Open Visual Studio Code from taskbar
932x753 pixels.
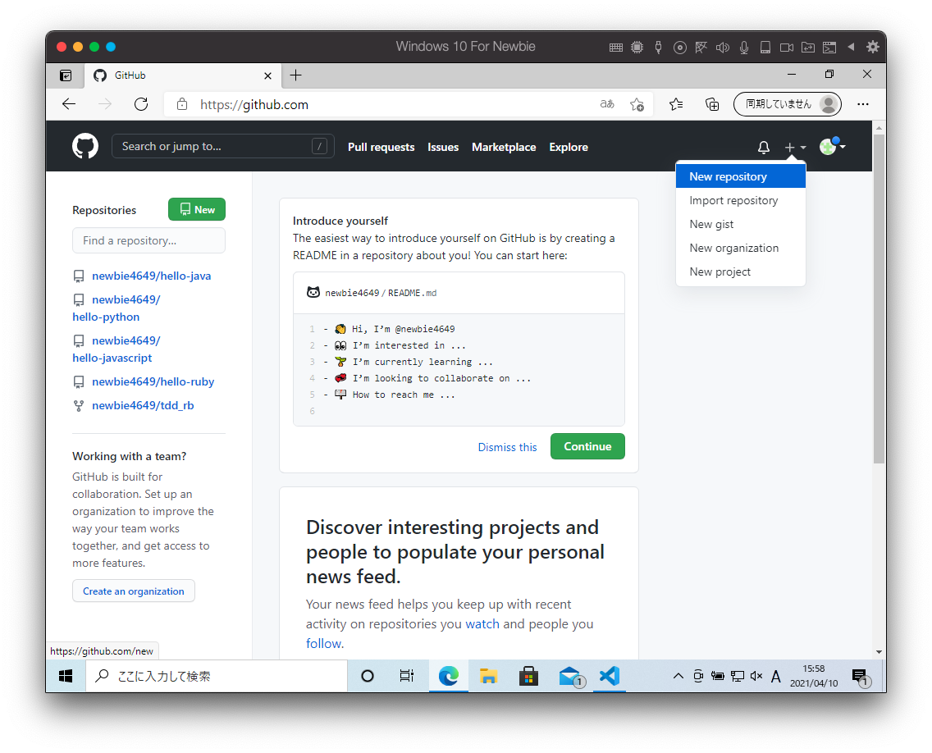point(610,677)
